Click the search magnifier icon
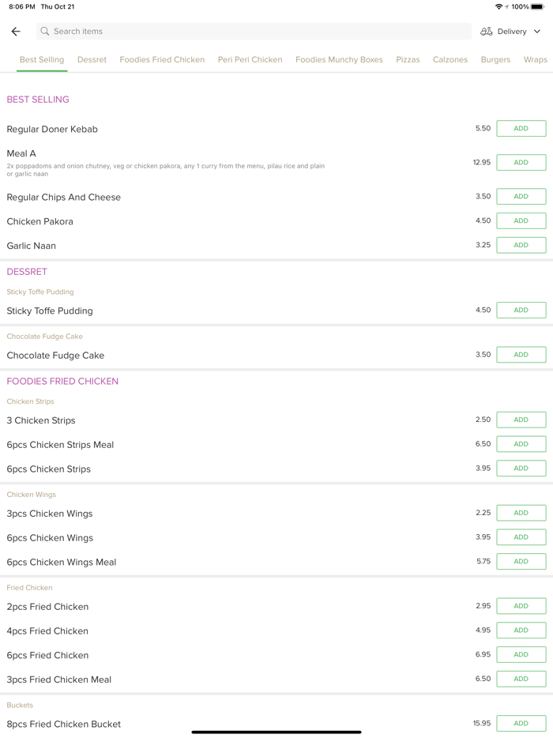The height and width of the screenshot is (738, 553). tap(45, 32)
